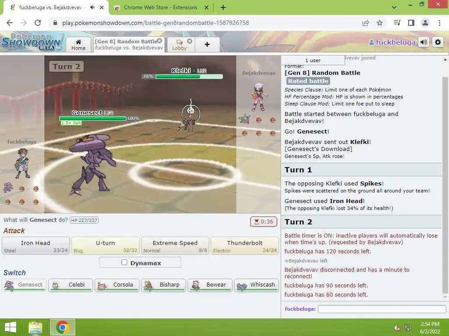
Task: Bookmark this page with the star icon
Action: (x=380, y=23)
